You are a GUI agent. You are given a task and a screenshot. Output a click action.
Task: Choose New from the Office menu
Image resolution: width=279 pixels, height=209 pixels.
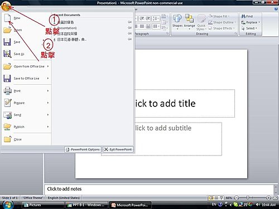pos(26,18)
